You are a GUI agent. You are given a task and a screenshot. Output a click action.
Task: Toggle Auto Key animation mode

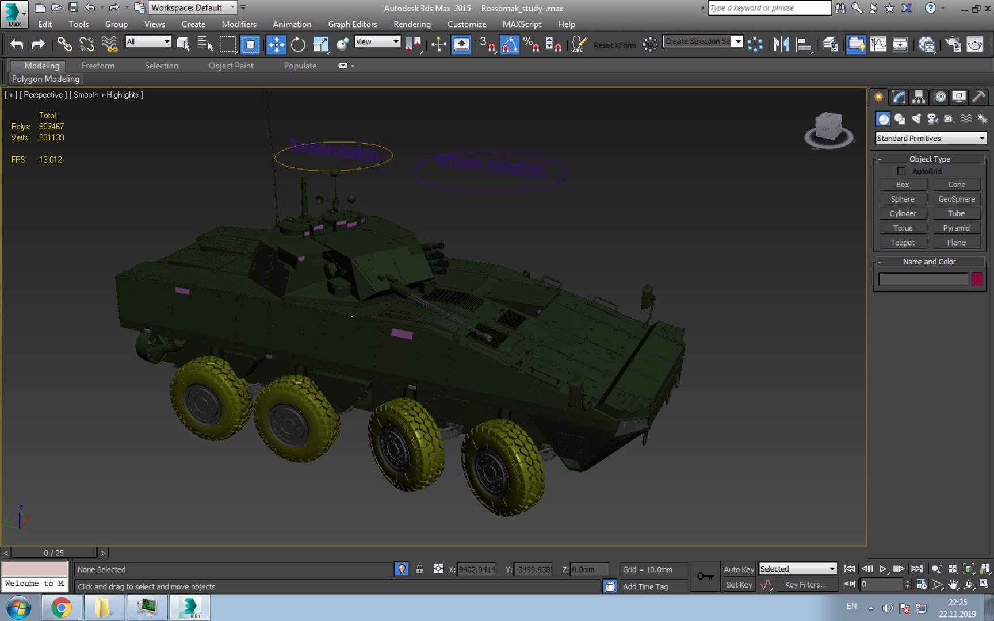coord(739,569)
